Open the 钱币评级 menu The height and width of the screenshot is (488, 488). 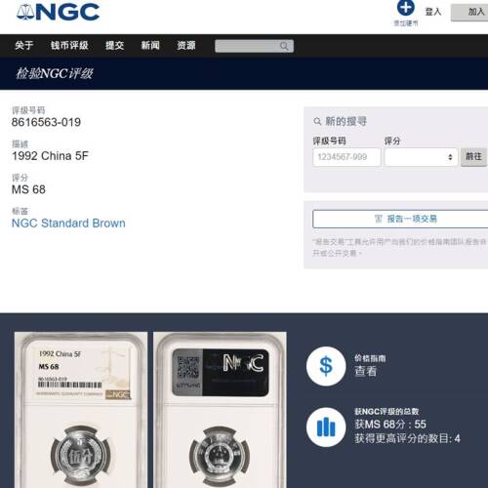(69, 45)
